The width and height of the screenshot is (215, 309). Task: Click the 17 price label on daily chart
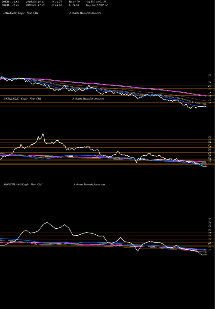(210, 97)
